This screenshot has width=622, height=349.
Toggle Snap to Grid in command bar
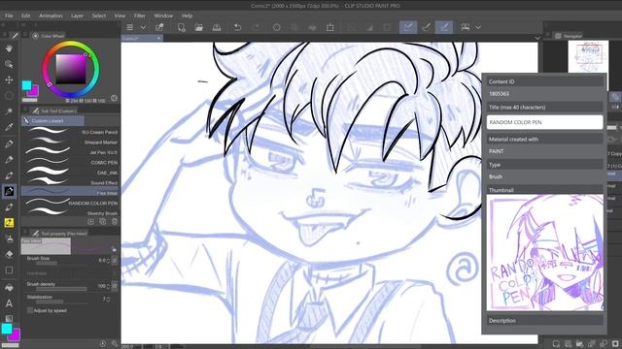[x=444, y=27]
